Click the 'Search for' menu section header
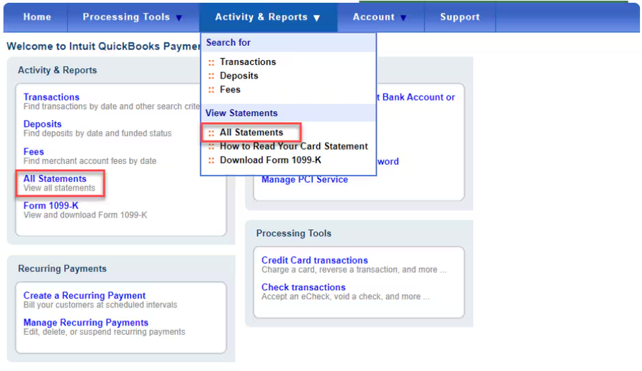642x371 pixels. tap(228, 43)
